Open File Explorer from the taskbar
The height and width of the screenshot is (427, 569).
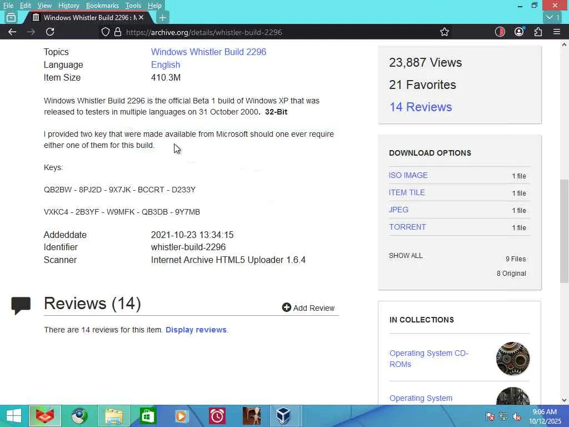pos(113,416)
